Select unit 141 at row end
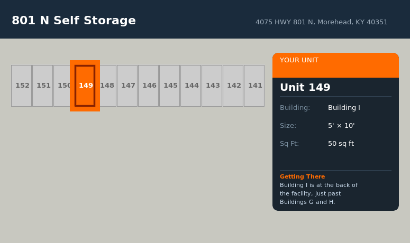The height and width of the screenshot is (243, 410). coord(254,86)
